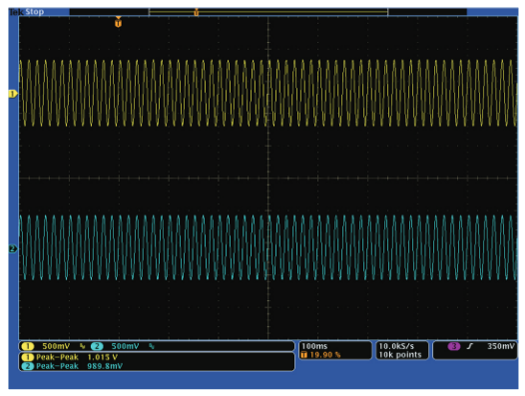Open the 100ms horizontal timebase readout
The image size is (525, 396).
(x=314, y=346)
